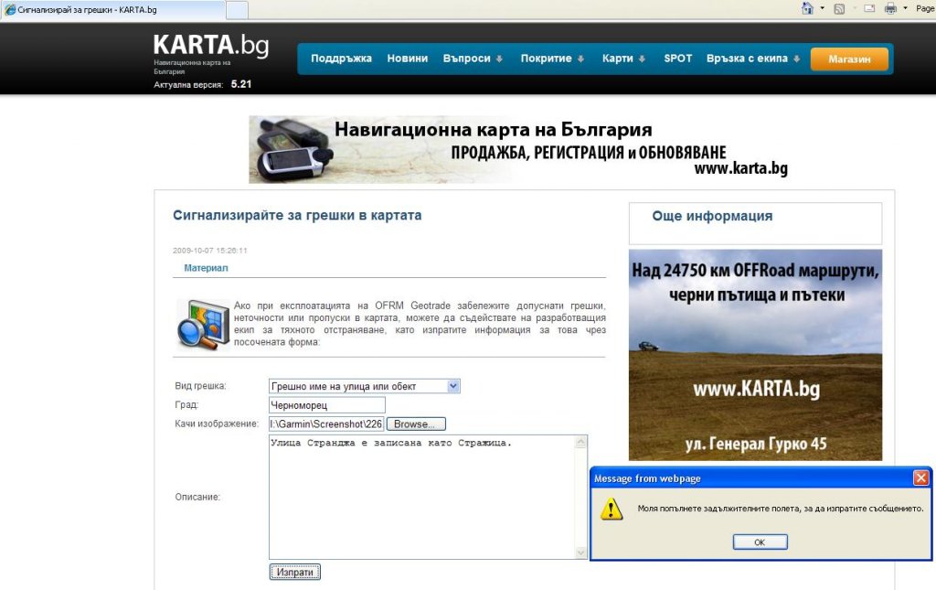Expand the Карти dropdown menu
This screenshot has height=590, width=936.
[x=623, y=59]
